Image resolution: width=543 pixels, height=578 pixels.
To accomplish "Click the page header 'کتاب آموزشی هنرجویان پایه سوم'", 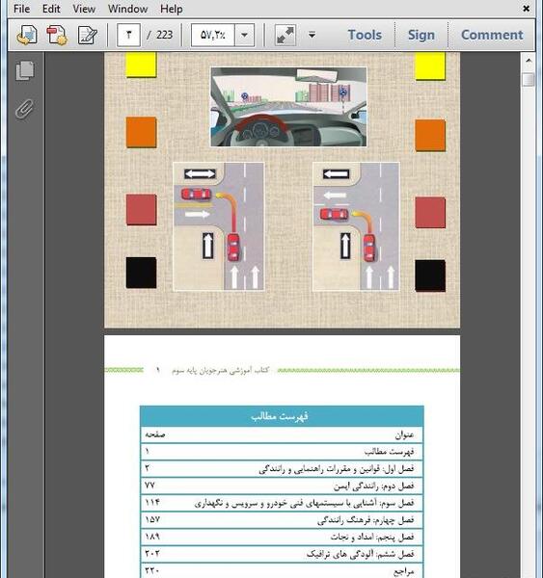I will click(220, 370).
